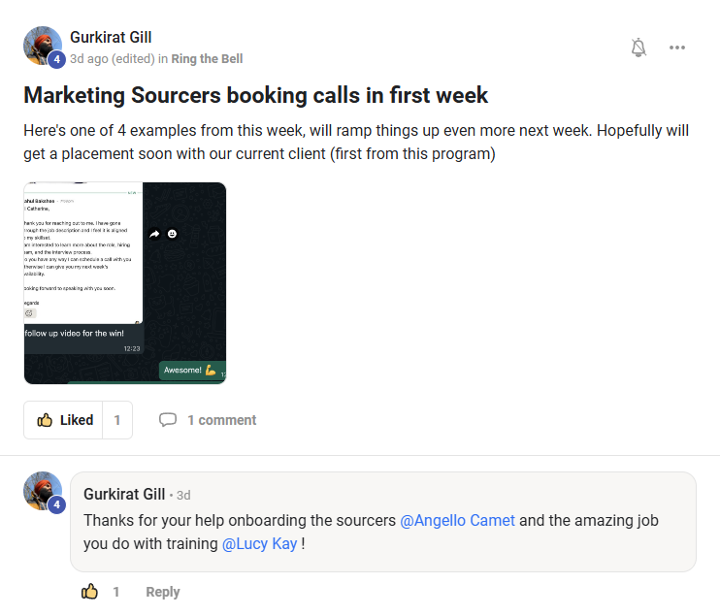The width and height of the screenshot is (720, 616).
Task: Go to the Ring the Bell category
Action: pos(207,59)
